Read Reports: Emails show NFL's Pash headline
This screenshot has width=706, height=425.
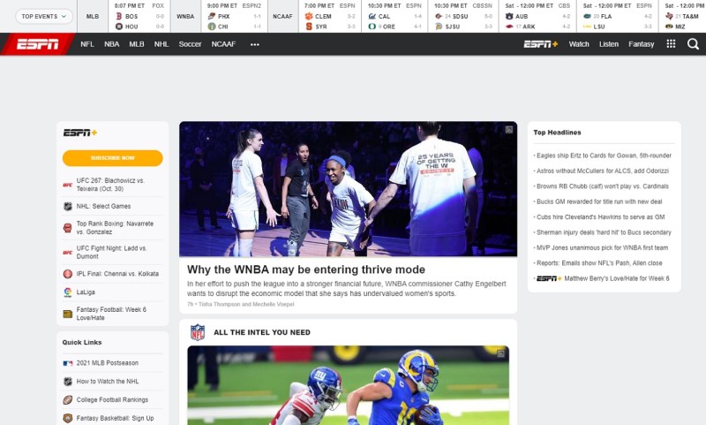[x=599, y=262]
